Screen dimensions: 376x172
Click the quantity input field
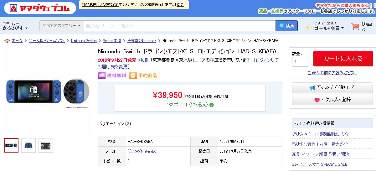click(x=300, y=62)
